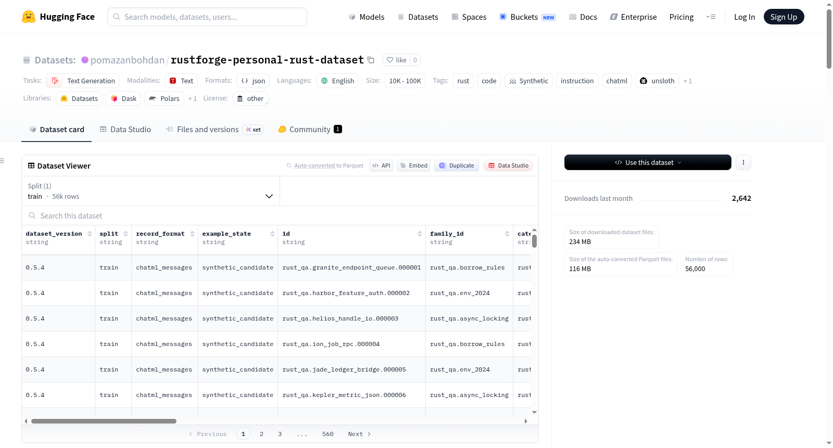The image size is (833, 448).
Task: Filter by the Synthetic tag
Action: coord(528,81)
